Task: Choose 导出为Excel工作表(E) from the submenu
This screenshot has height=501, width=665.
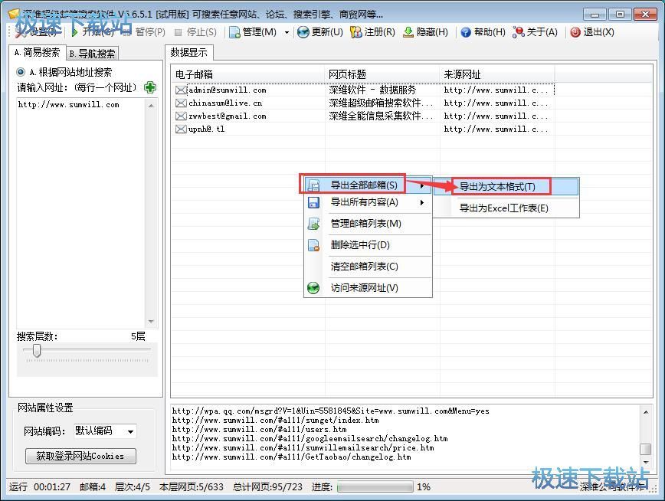Action: tap(506, 208)
